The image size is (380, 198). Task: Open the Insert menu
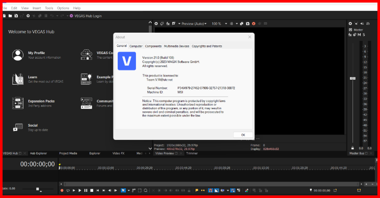(x=37, y=8)
